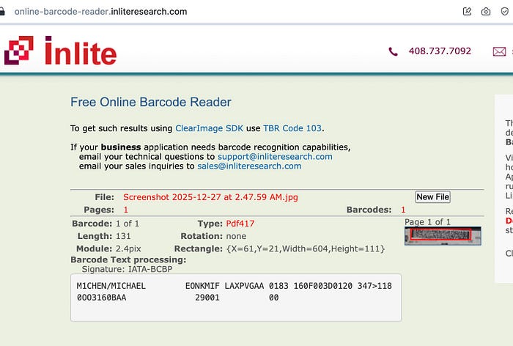
Task: Click the shield icon in address bar
Action: click(505, 12)
